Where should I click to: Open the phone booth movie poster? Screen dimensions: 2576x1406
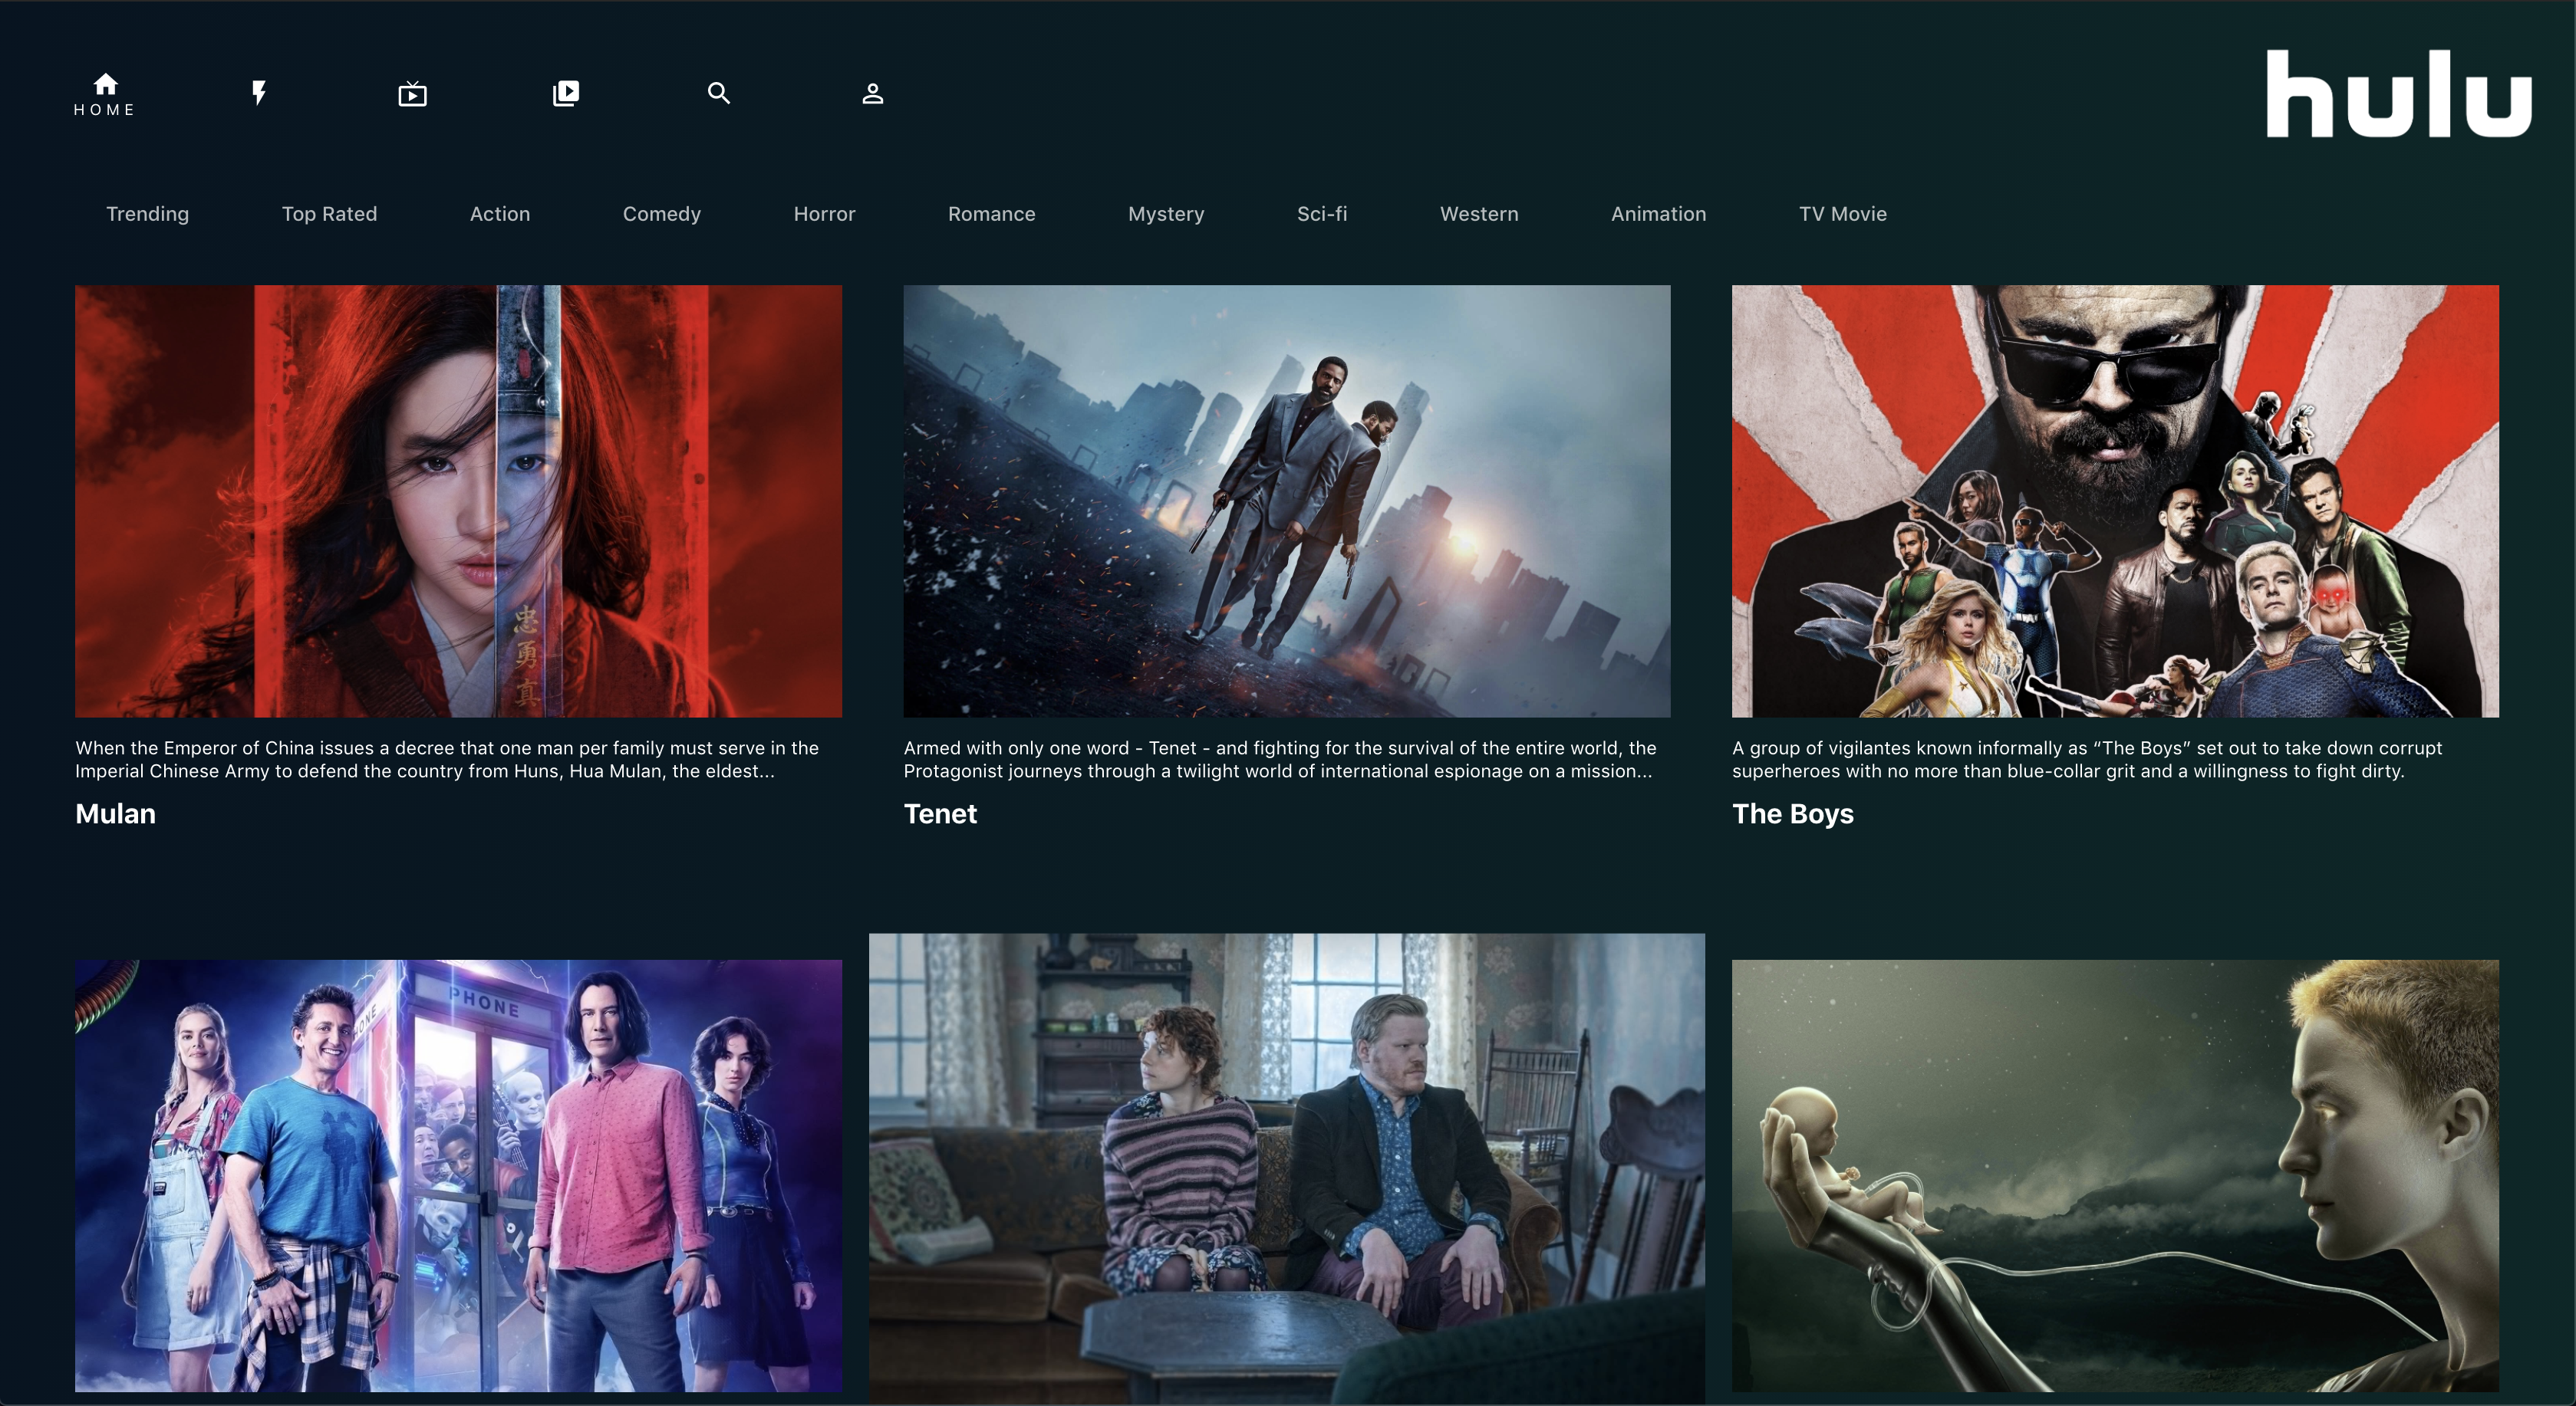point(458,1175)
